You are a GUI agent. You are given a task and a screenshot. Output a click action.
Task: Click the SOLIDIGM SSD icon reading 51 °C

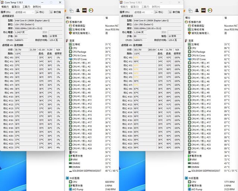tap(189, 171)
